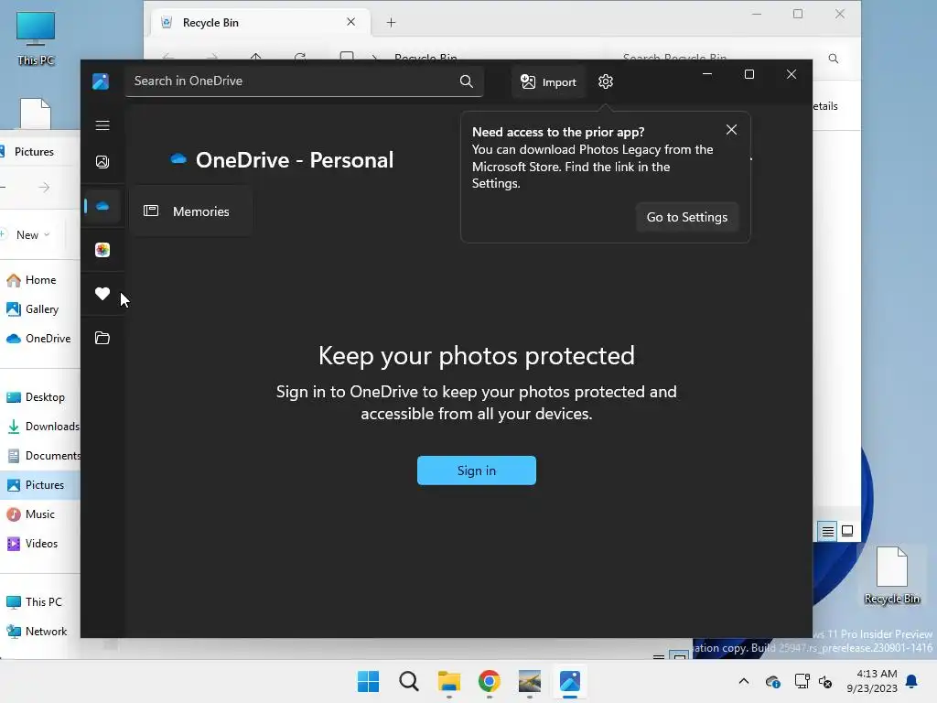
Task: Open Photos settings gear icon
Action: (x=606, y=81)
